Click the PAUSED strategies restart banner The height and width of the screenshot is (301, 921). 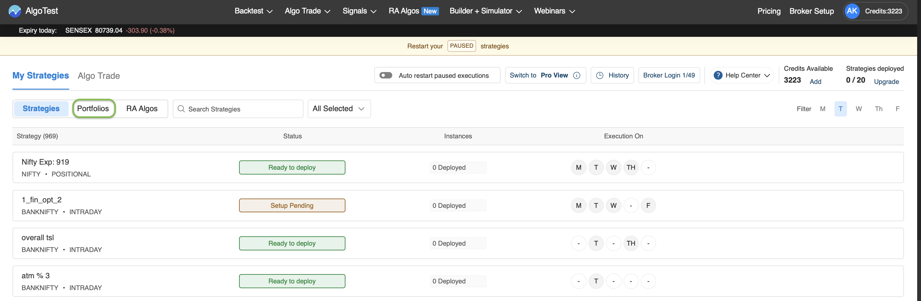point(461,46)
